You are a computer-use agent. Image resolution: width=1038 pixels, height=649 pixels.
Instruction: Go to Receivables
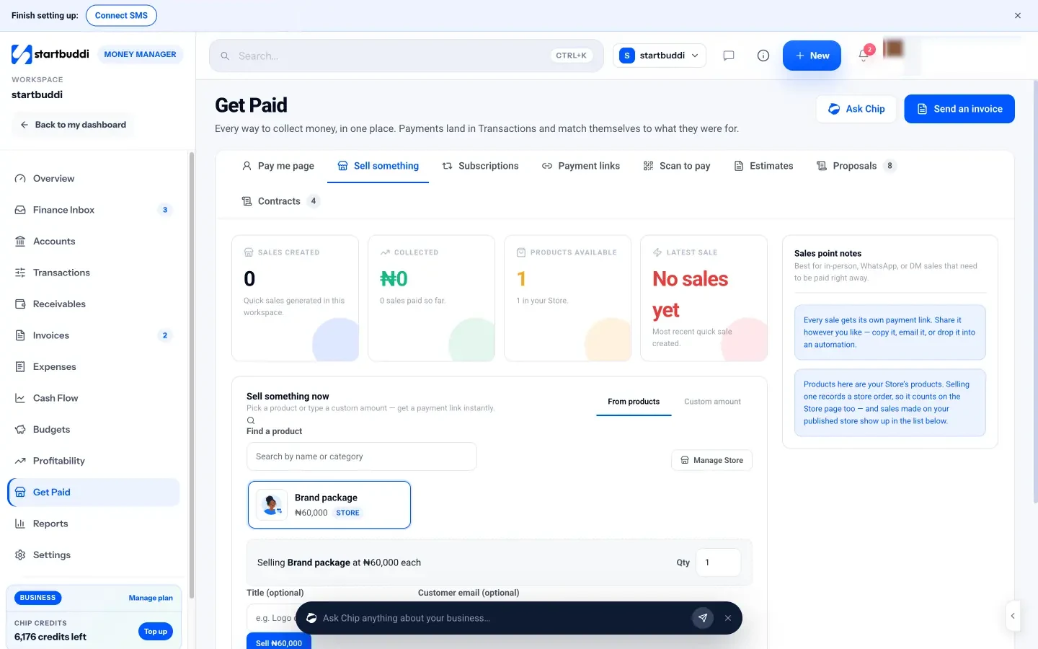[x=94, y=304]
